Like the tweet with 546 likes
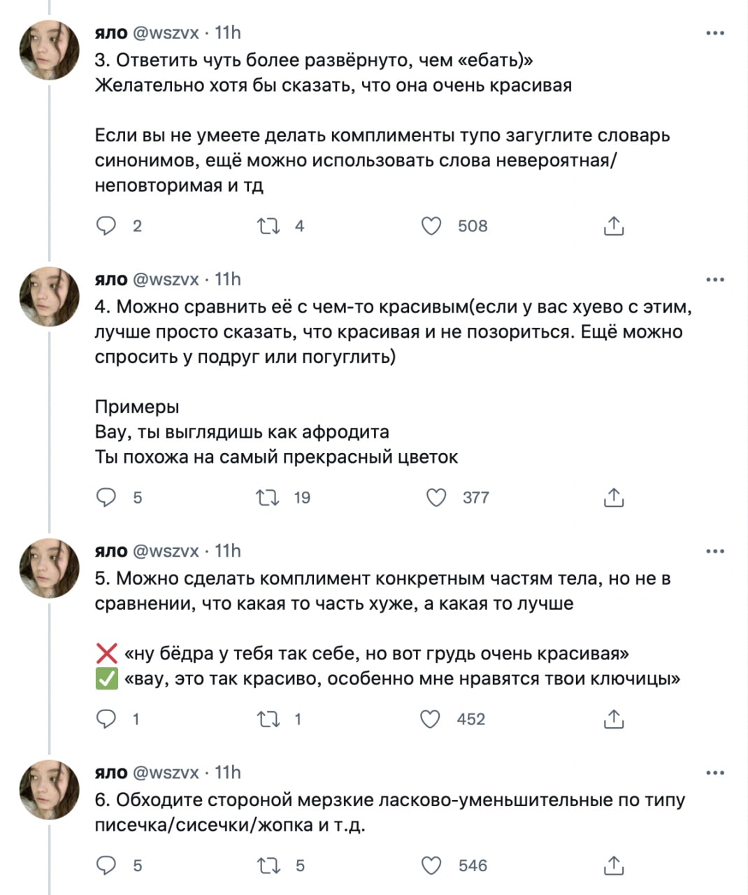 432,866
